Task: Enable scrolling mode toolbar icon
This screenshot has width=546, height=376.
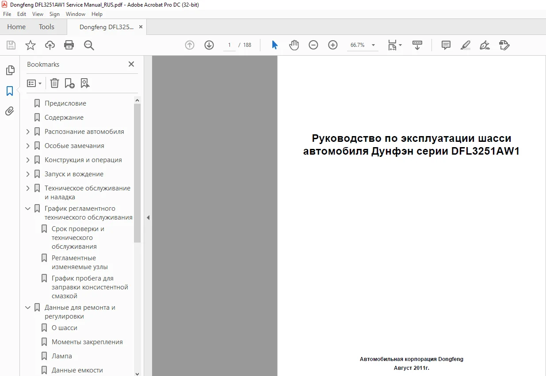Action: pyautogui.click(x=417, y=45)
